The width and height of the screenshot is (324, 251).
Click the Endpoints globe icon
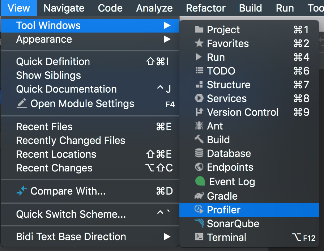pos(199,167)
